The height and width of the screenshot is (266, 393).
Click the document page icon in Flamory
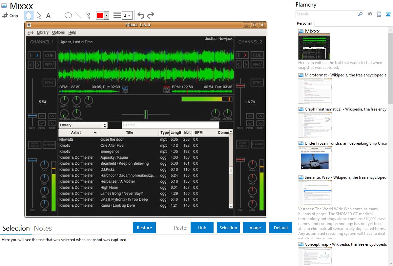point(379,14)
